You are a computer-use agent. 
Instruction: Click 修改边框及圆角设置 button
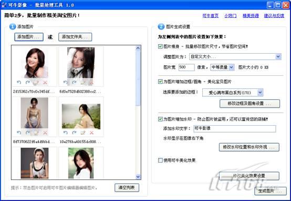250,104
